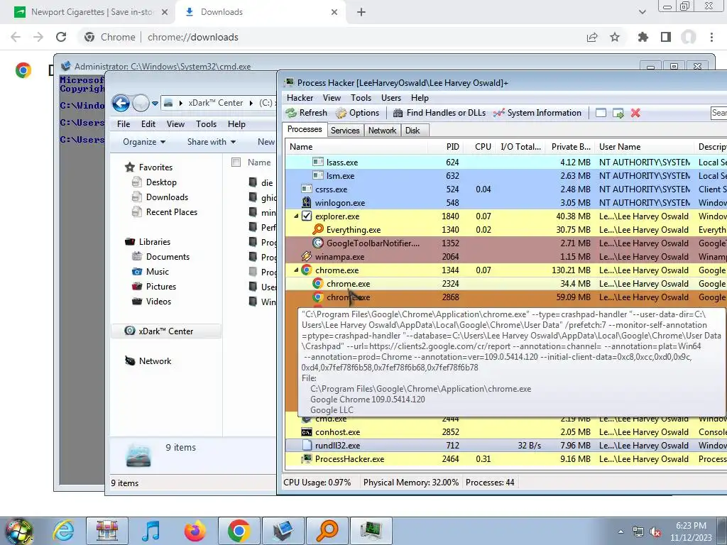
Task: Open the Edit menu in Explorer
Action: coord(148,124)
